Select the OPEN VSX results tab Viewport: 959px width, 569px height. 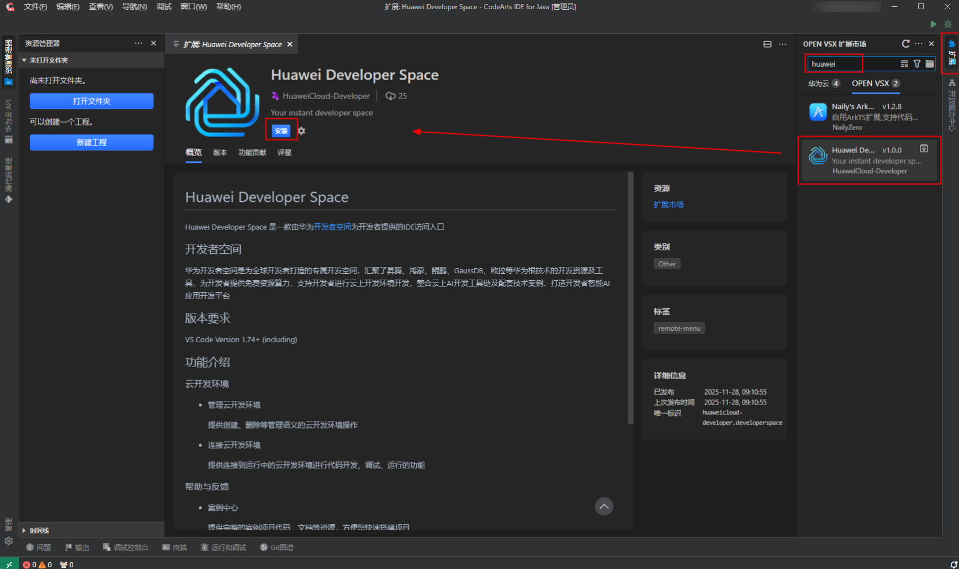tap(876, 83)
